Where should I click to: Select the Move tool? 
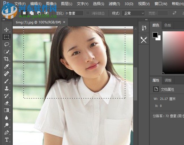click(6, 30)
